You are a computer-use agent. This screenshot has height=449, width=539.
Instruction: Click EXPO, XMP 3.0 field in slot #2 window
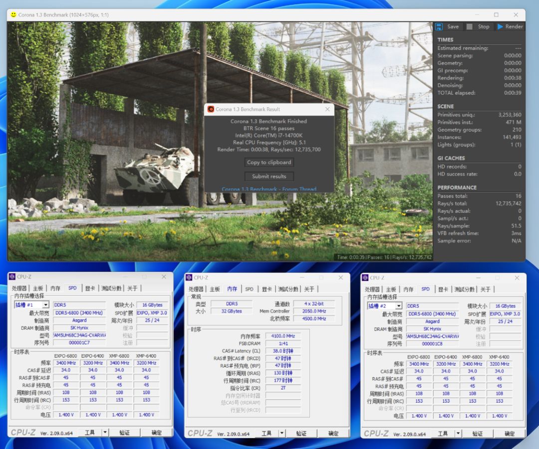click(505, 314)
